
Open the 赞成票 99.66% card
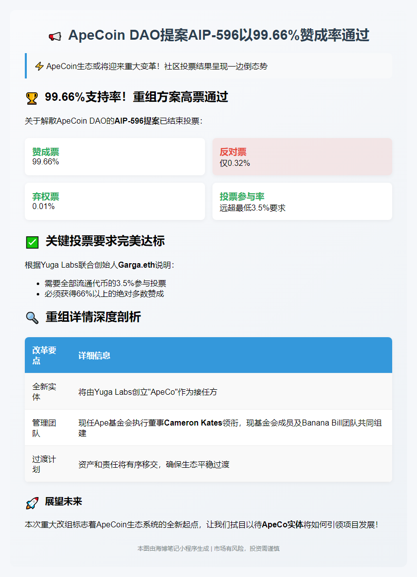click(x=115, y=157)
